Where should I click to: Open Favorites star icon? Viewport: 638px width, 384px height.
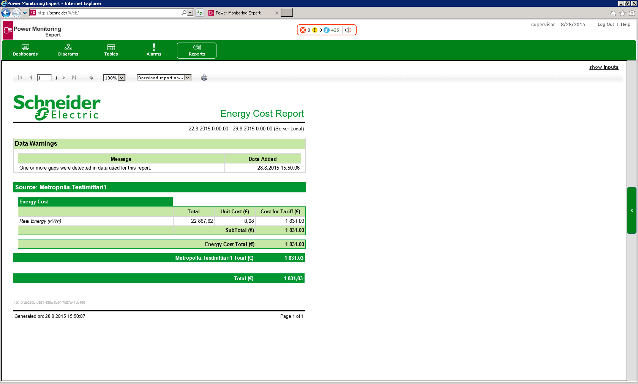[x=623, y=13]
